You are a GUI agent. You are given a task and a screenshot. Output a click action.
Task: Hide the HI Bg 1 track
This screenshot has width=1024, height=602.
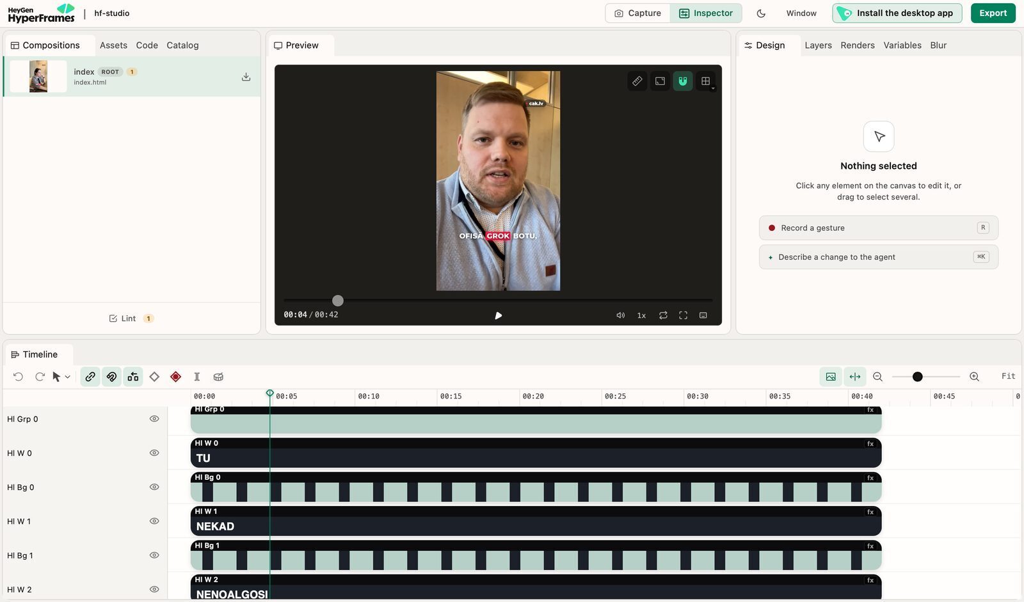coord(154,555)
